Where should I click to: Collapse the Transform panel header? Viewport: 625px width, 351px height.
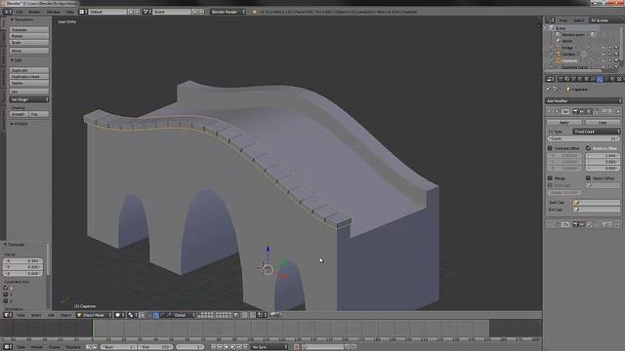coord(22,19)
